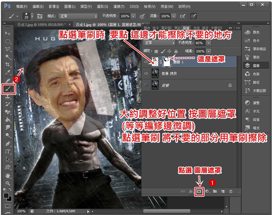Image resolution: width=272 pixels, height=215 pixels.
Task: Create a new layer from the panel footer
Action: click(223, 191)
